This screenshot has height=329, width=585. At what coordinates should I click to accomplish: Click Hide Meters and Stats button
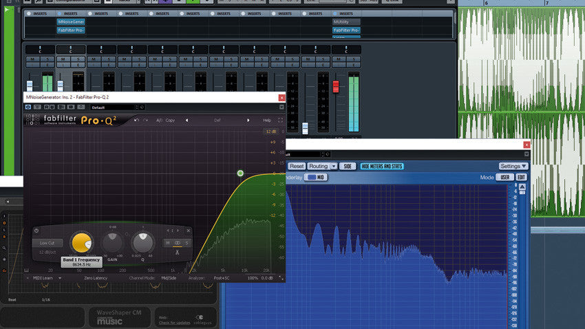(x=382, y=166)
